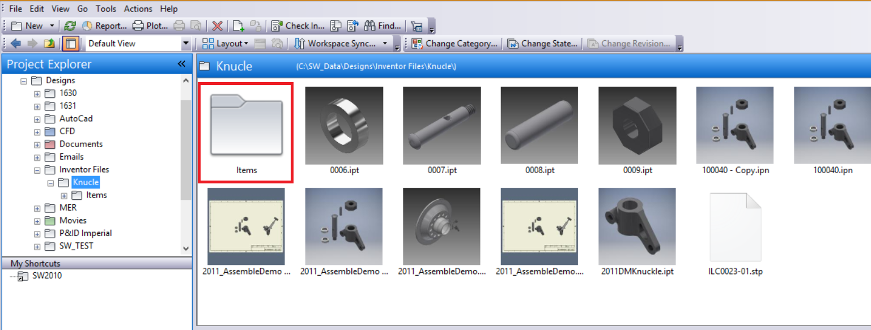The height and width of the screenshot is (330, 871).
Task: Click the Change State icon
Action: click(513, 43)
